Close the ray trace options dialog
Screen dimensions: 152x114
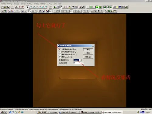tap(93, 46)
